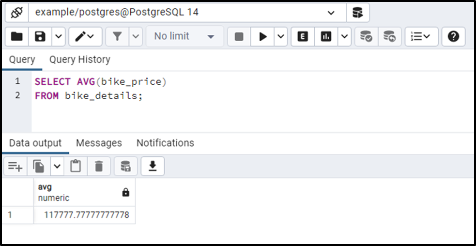Expand the No limit rows dropdown
The image size is (476, 246).
(x=184, y=36)
